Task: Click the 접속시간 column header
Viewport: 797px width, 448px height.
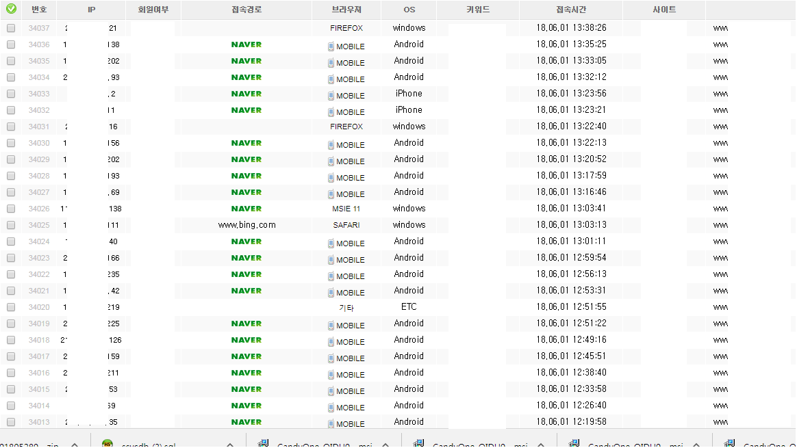Action: tap(571, 10)
